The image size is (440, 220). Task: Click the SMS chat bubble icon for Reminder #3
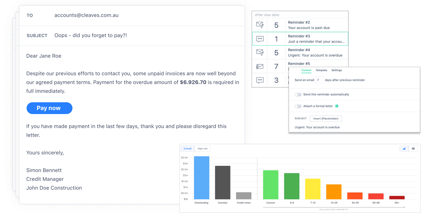(x=260, y=39)
